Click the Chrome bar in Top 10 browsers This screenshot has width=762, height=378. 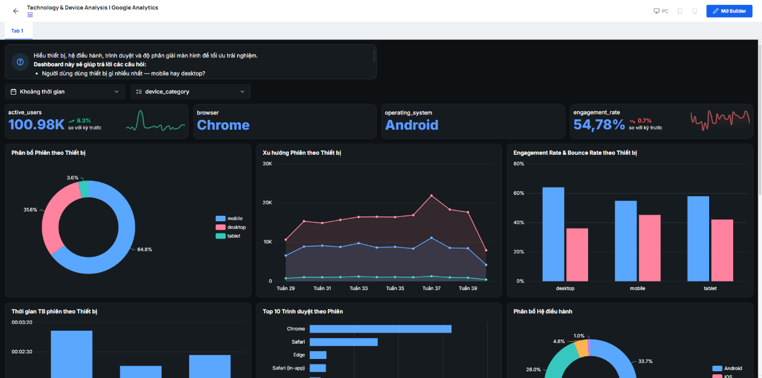click(x=380, y=329)
